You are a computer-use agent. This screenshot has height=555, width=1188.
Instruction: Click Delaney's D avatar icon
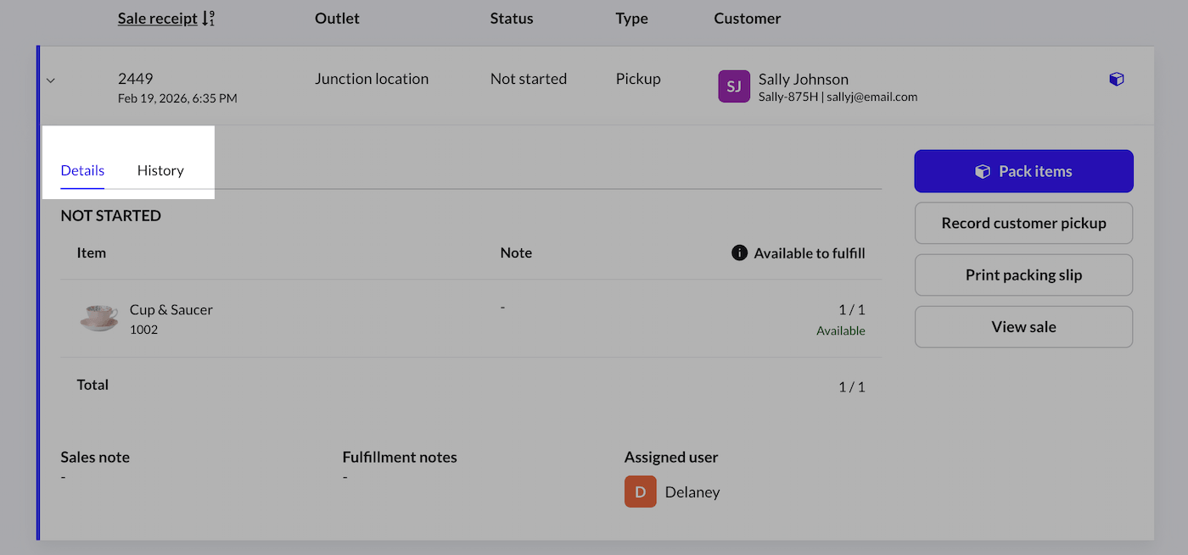pyautogui.click(x=641, y=491)
